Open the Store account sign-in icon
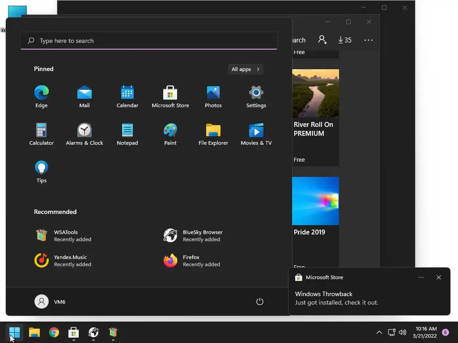458x343 pixels. point(322,40)
